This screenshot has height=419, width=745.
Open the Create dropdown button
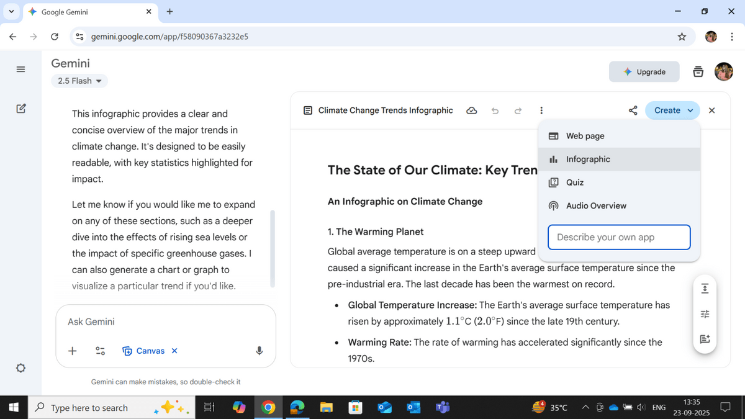point(672,110)
